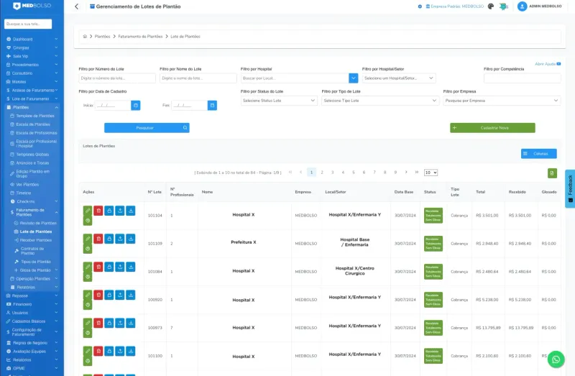Click the Faturamento de Plantões breadcrumb link
Viewport: 575px width, 376px height.
click(140, 37)
